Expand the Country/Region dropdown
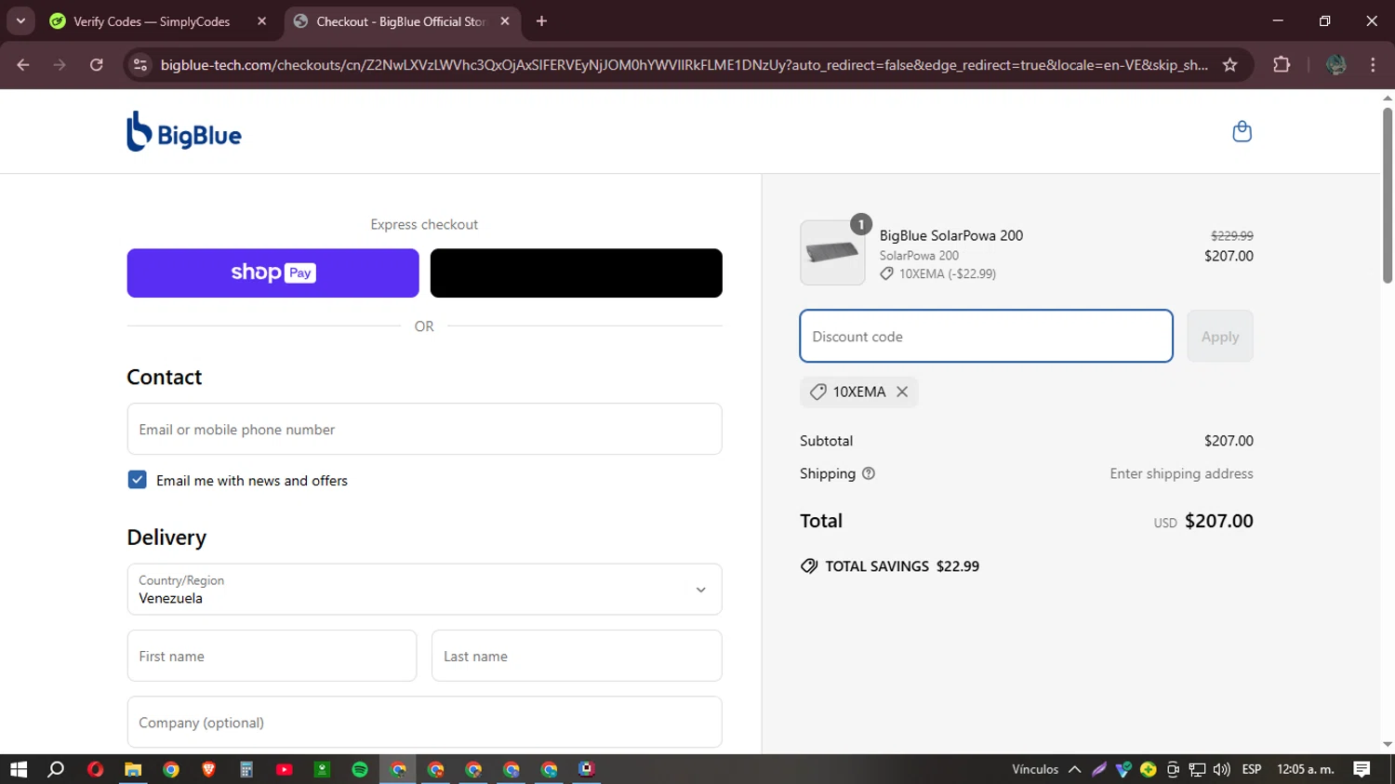 [424, 589]
